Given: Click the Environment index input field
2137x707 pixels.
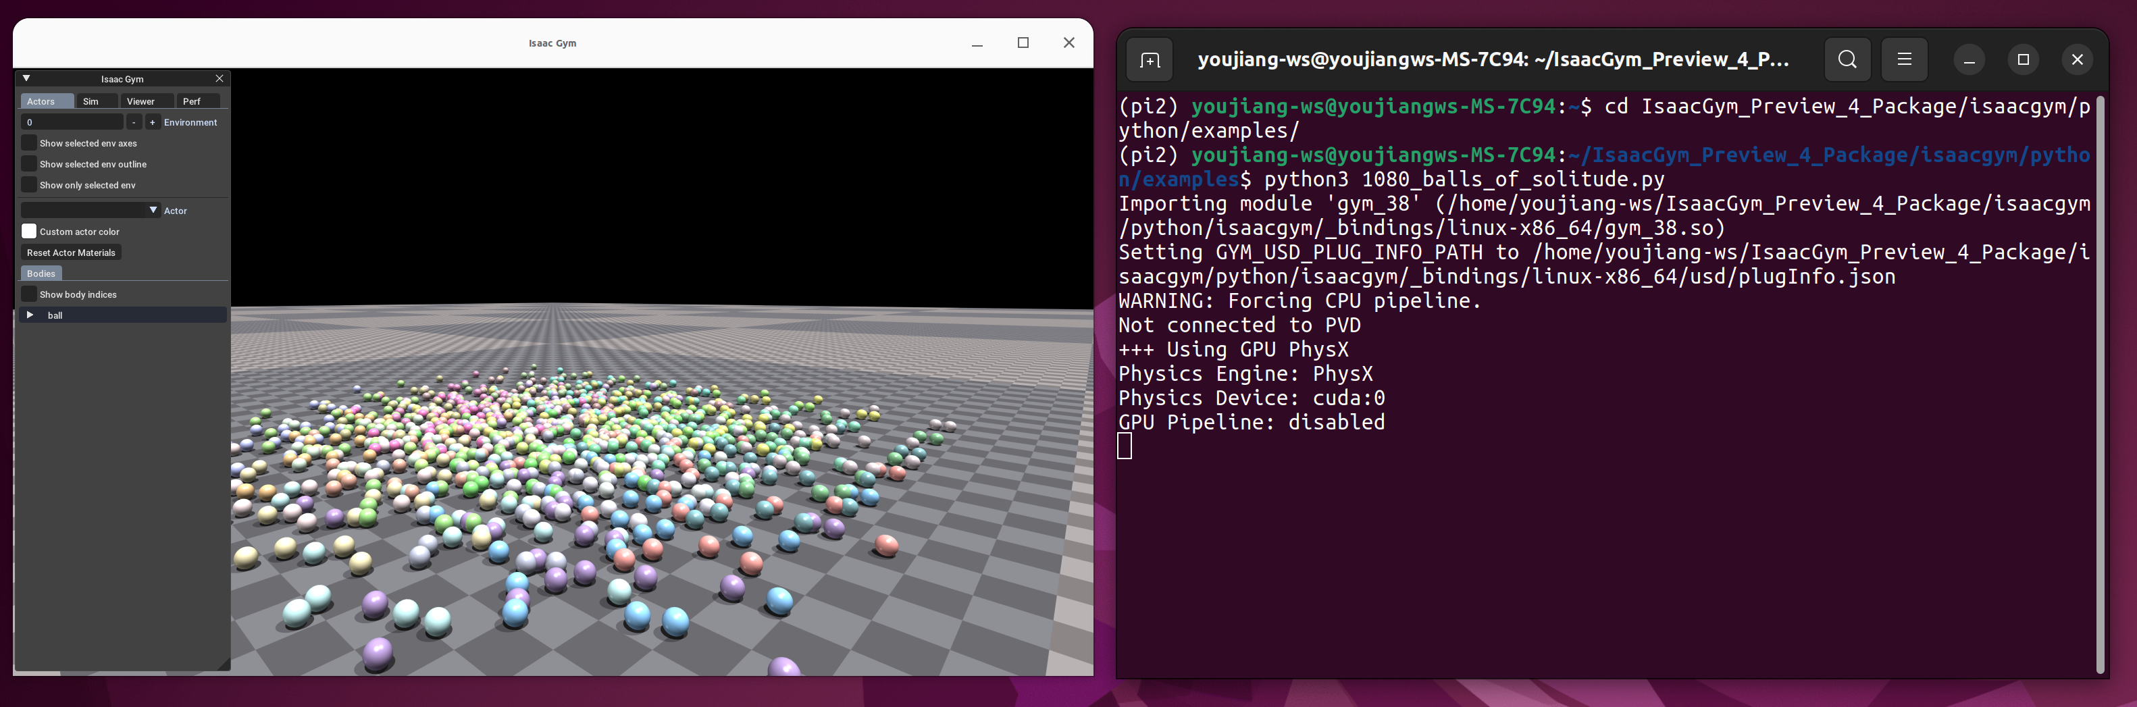Looking at the screenshot, I should click(72, 122).
